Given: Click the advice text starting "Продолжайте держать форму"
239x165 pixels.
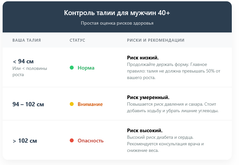Looking at the screenshot, I should coord(174,71).
